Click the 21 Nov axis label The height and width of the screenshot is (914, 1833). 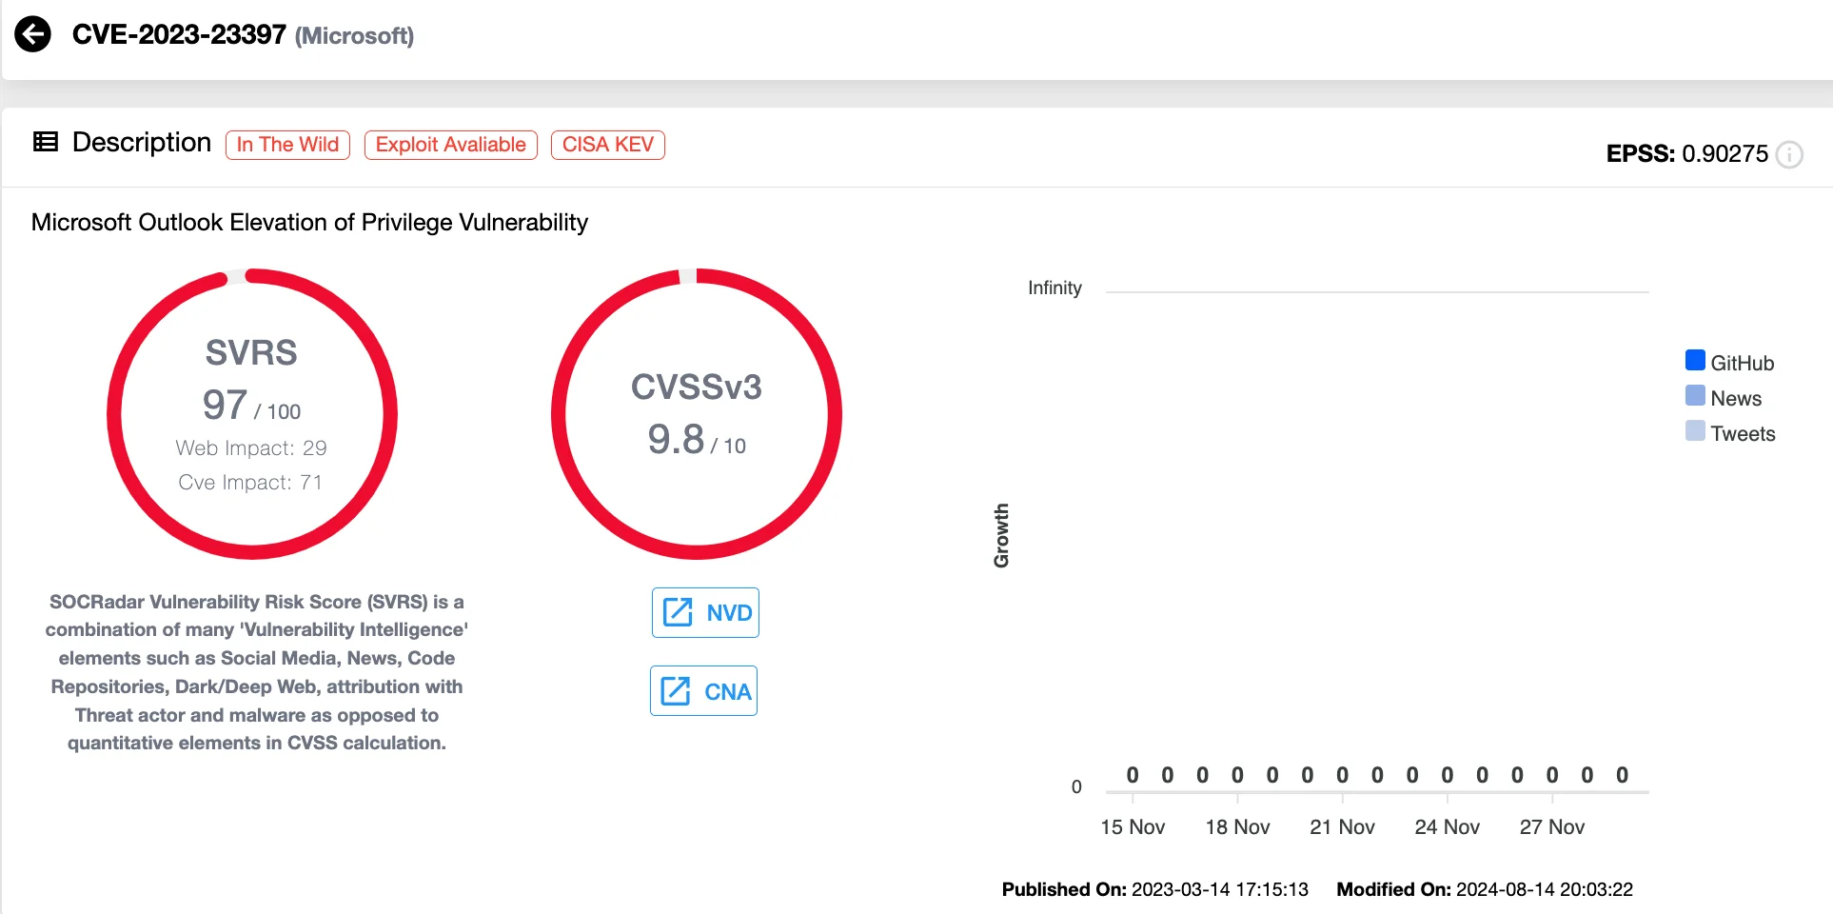pos(1342,827)
